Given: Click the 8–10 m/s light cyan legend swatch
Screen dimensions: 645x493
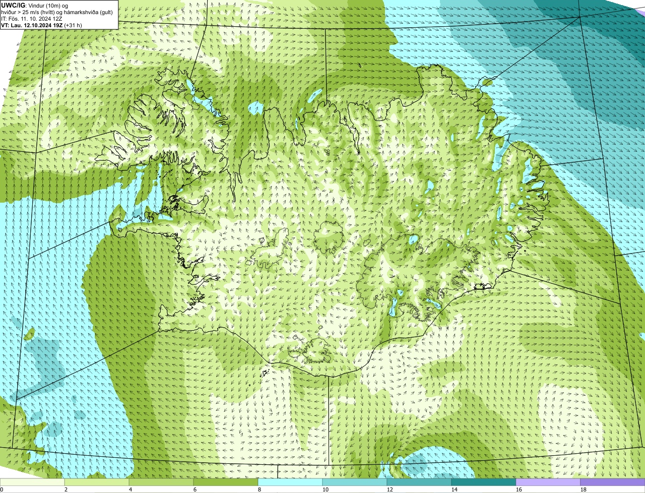Looking at the screenshot, I should 290,482.
